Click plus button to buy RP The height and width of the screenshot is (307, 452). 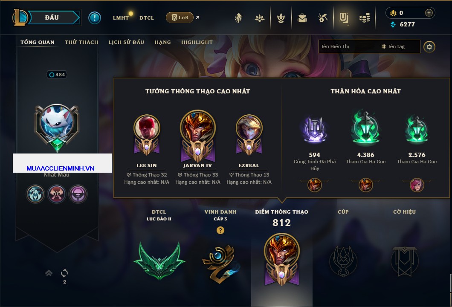point(429,13)
